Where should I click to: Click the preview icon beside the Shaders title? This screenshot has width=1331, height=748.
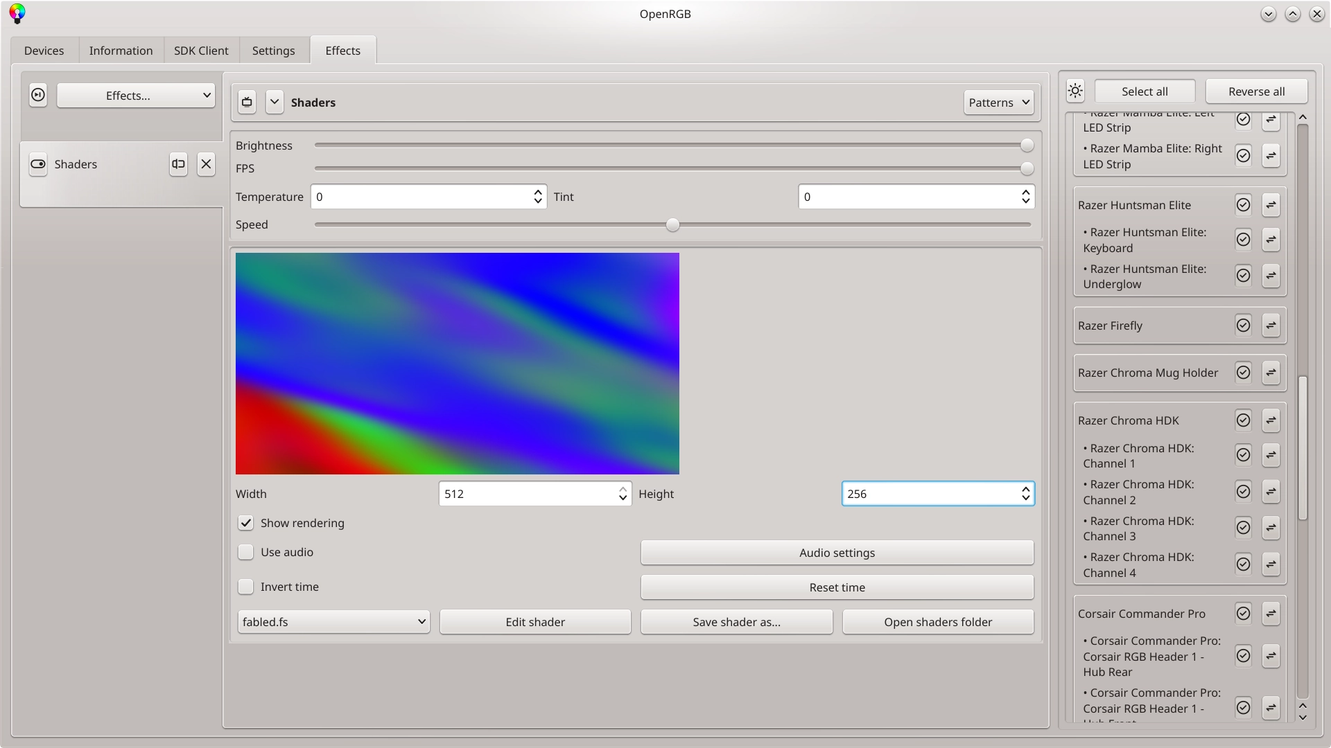(x=247, y=102)
